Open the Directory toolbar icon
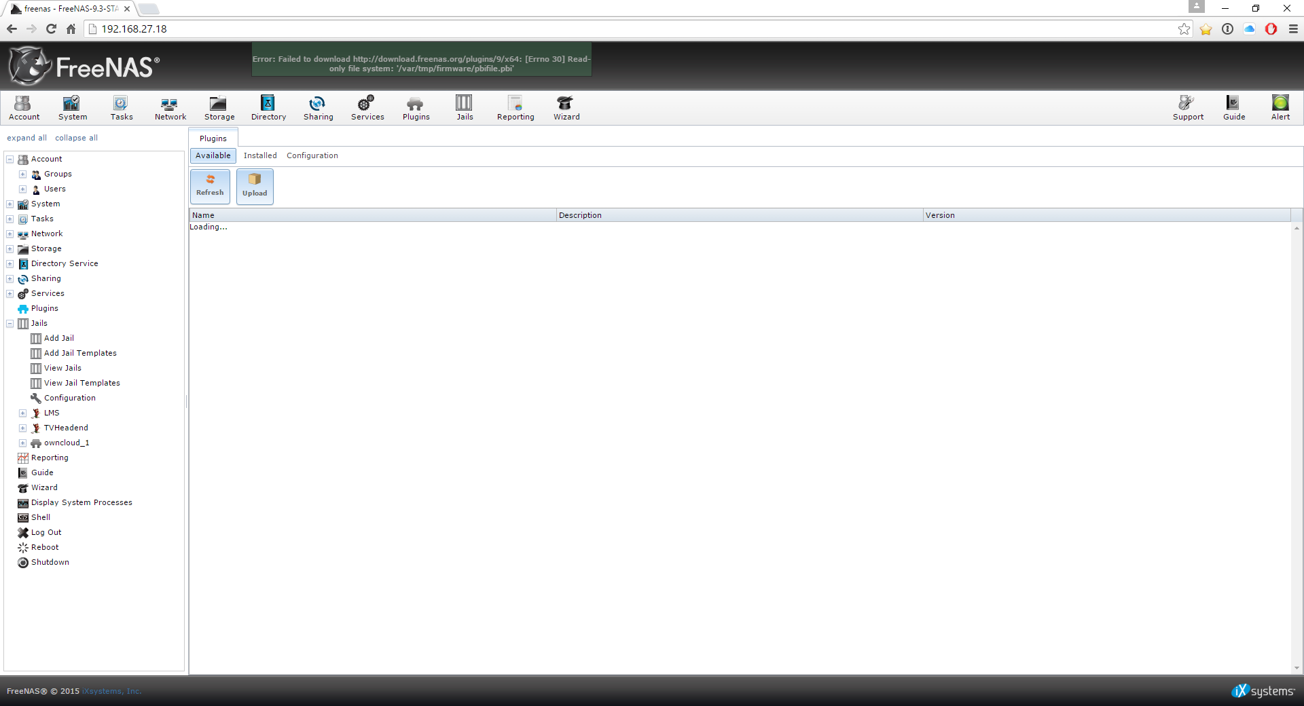Screen dimensions: 1304x706 point(268,108)
